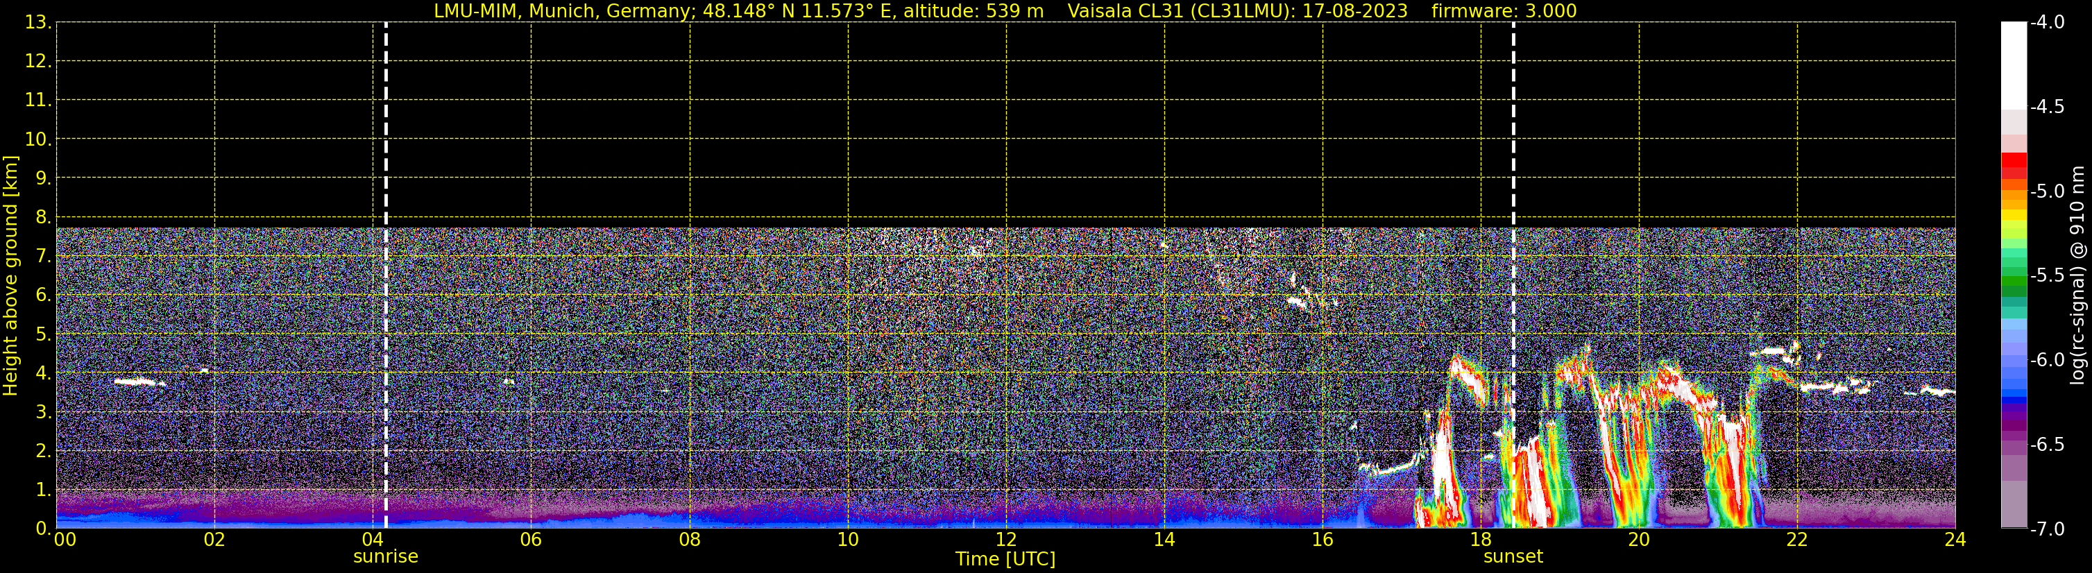
Task: Click the '22' time axis tick label
Action: pos(1797,540)
